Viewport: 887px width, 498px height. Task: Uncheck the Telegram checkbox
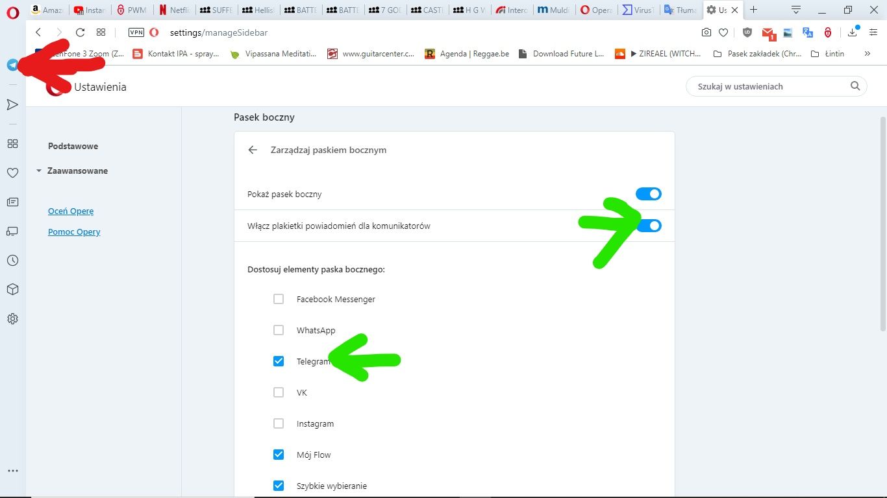[279, 361]
